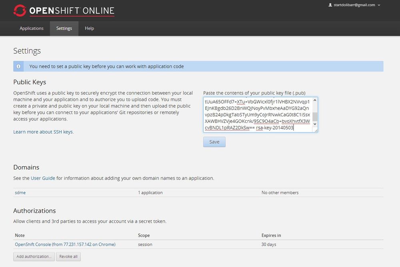The image size is (400, 267).
Task: Save the pasted public key
Action: (214, 141)
